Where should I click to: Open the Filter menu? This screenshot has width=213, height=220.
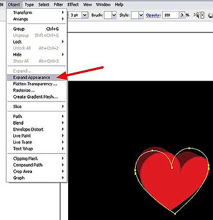click(58, 5)
